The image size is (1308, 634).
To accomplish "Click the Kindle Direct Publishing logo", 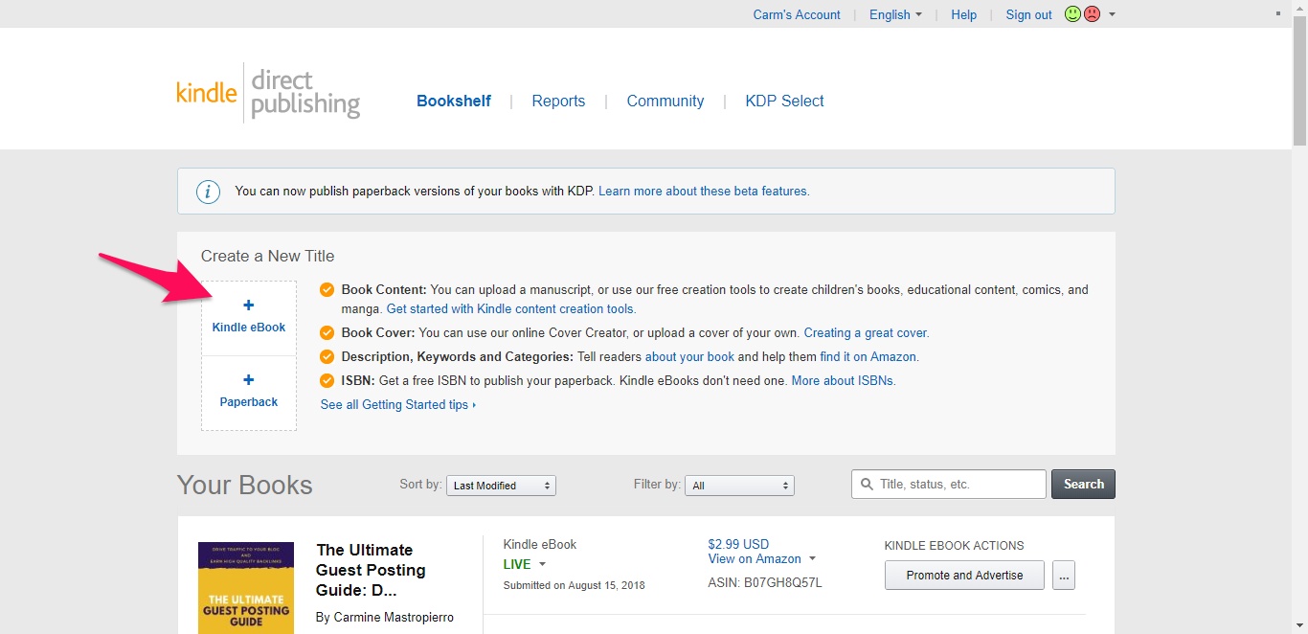I will click(268, 92).
